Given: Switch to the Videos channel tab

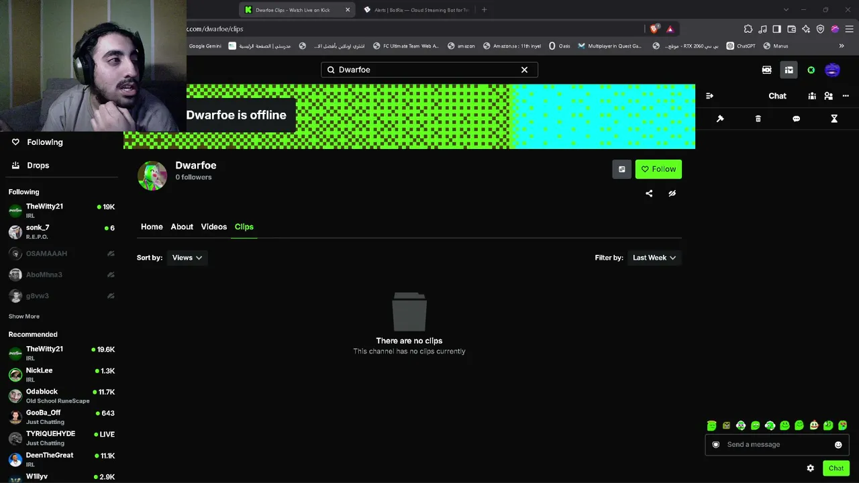Looking at the screenshot, I should (x=214, y=227).
